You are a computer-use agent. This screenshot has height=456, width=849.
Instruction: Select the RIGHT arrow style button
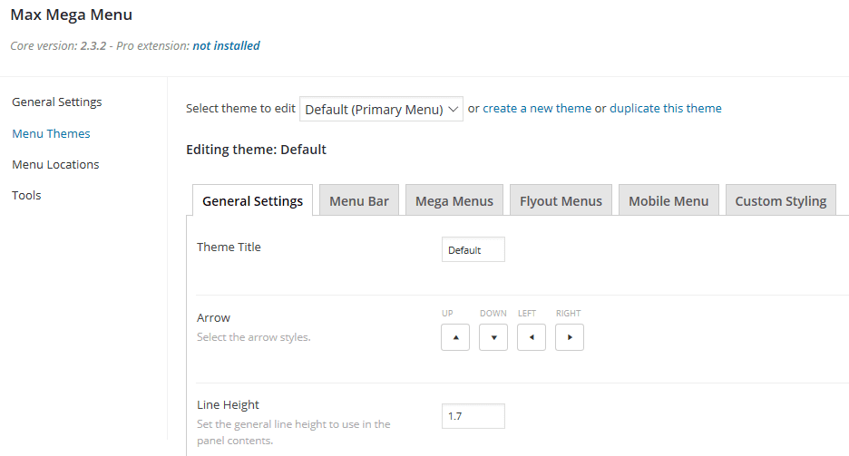570,337
